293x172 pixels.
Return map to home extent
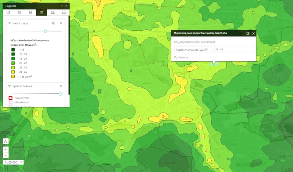tap(5, 142)
